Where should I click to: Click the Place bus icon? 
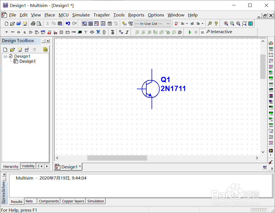point(127,32)
